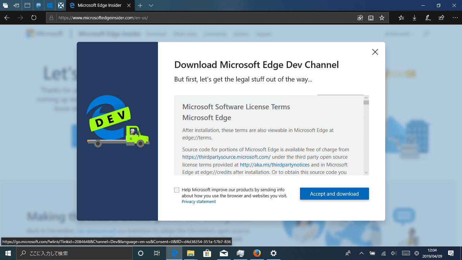462x260 pixels.
Task: Open the monitor app on taskbar
Action: coord(240,253)
